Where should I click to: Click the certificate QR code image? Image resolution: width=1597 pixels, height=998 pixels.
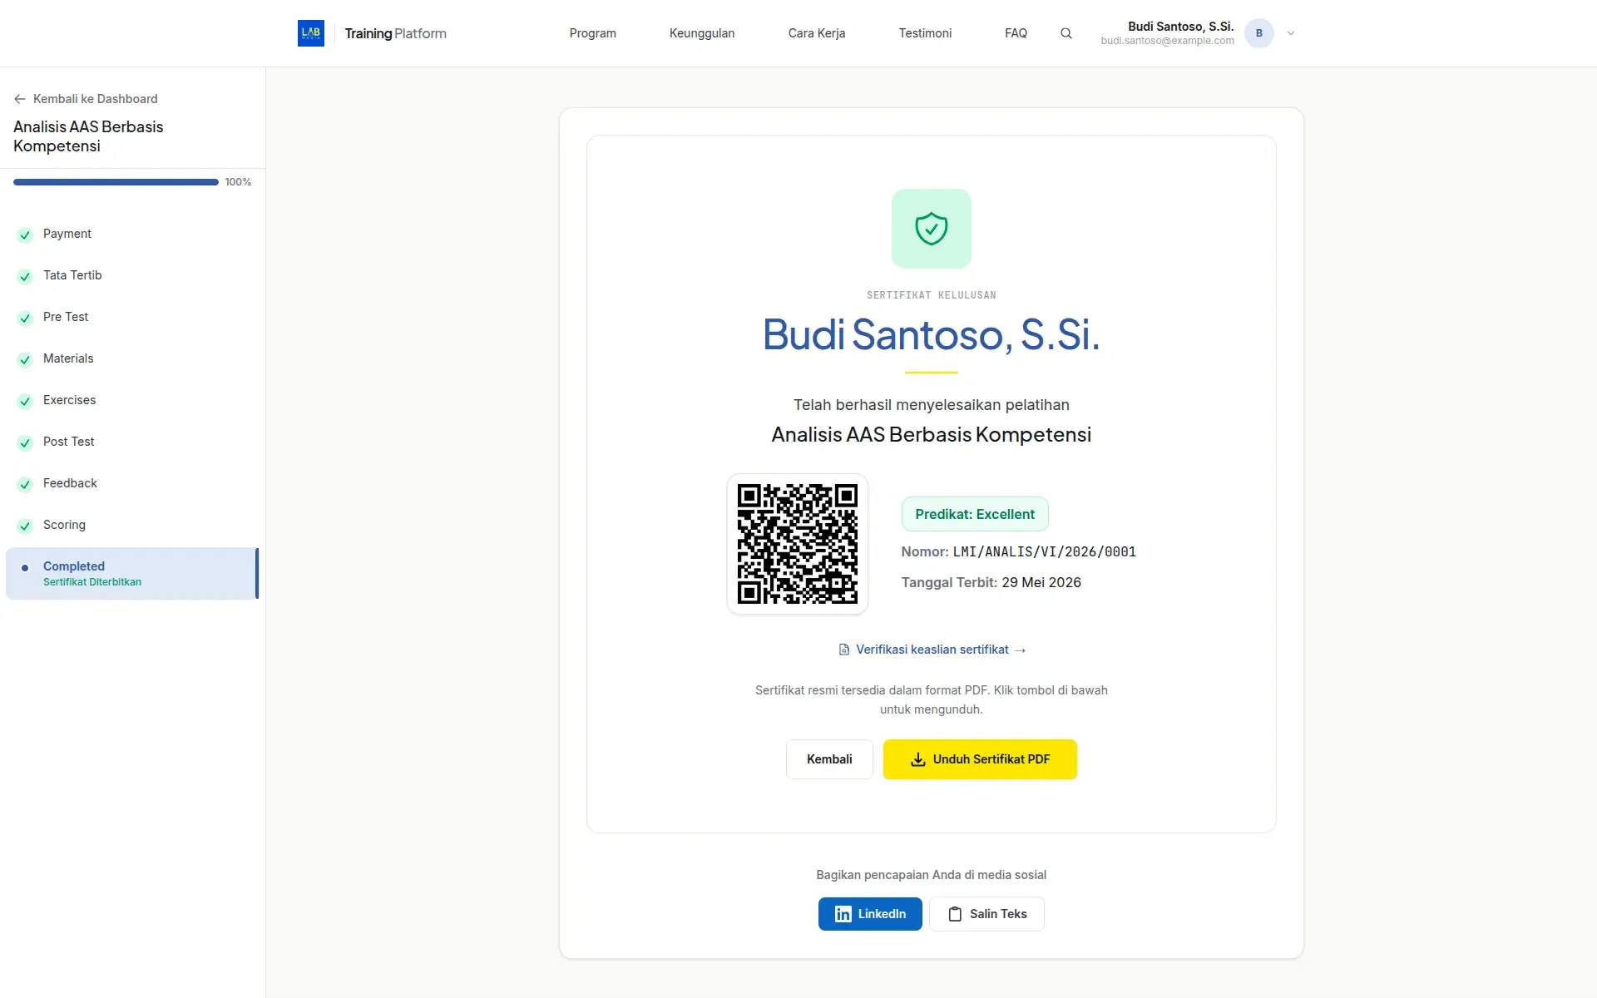pos(798,544)
